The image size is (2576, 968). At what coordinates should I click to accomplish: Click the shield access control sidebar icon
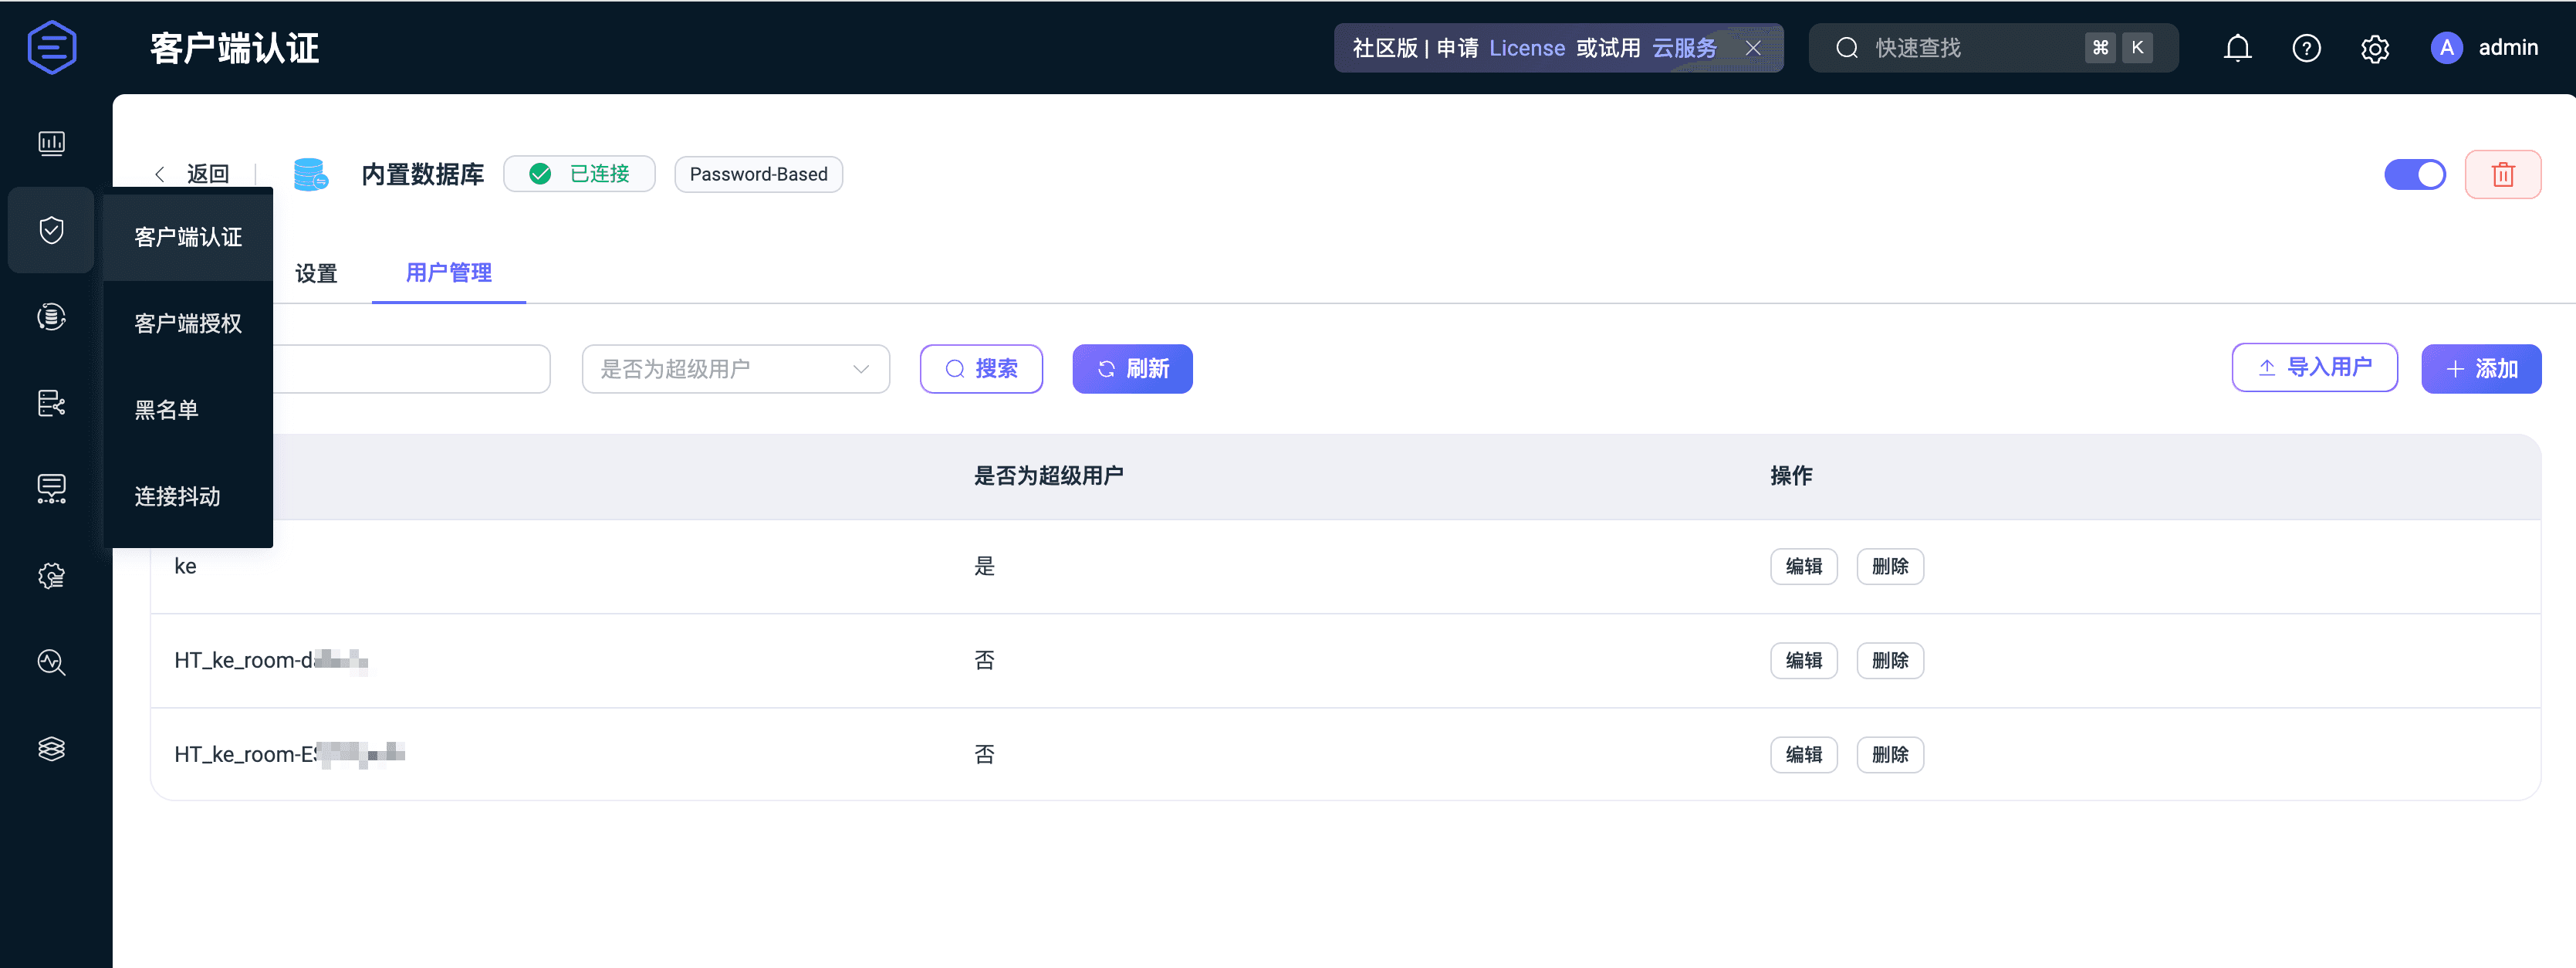51,231
